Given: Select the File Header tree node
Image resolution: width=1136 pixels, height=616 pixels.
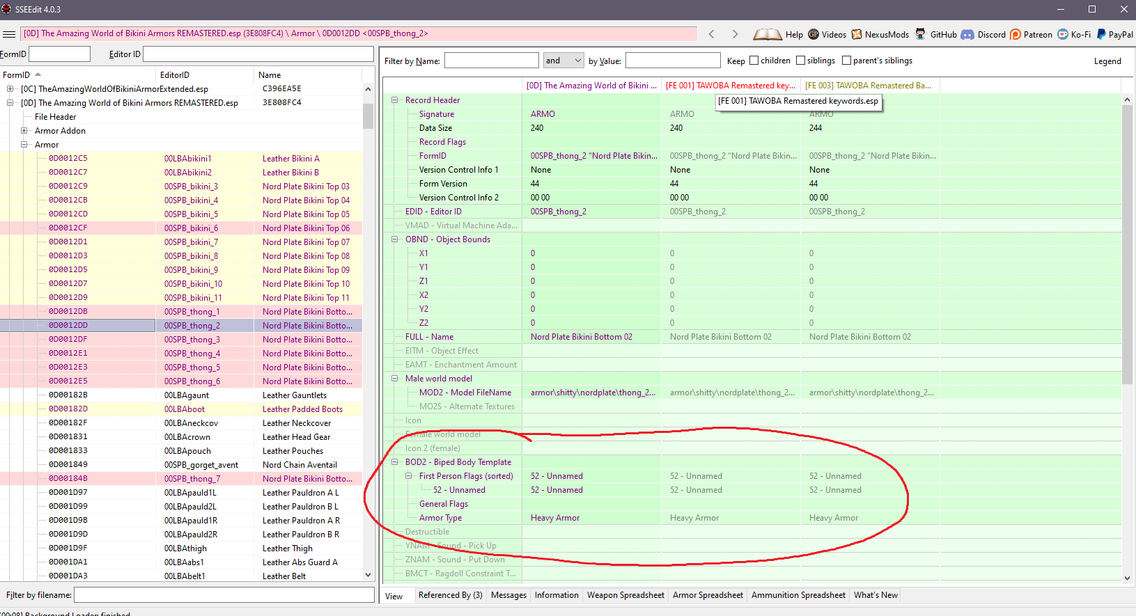Looking at the screenshot, I should (x=55, y=117).
